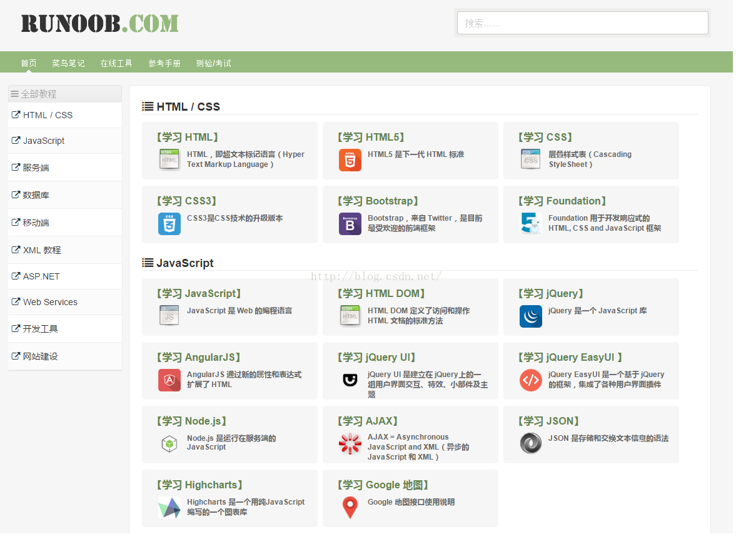Click the HTML DOM icon
Screen dimensions: 741x539
click(353, 319)
